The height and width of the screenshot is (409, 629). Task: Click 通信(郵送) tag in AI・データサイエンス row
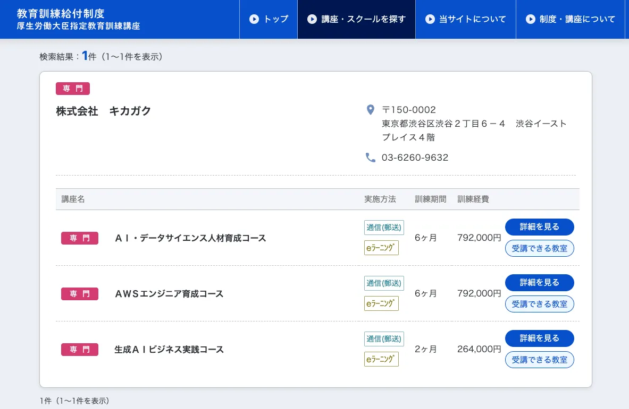tap(384, 228)
